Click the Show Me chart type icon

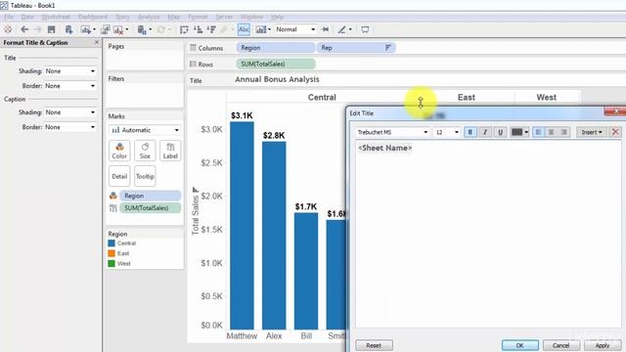(x=261, y=29)
